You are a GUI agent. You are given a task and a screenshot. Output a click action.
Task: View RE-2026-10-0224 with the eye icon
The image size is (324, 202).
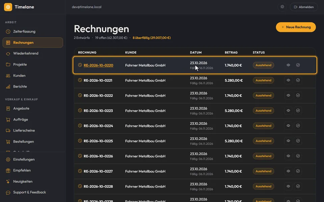pos(288,126)
